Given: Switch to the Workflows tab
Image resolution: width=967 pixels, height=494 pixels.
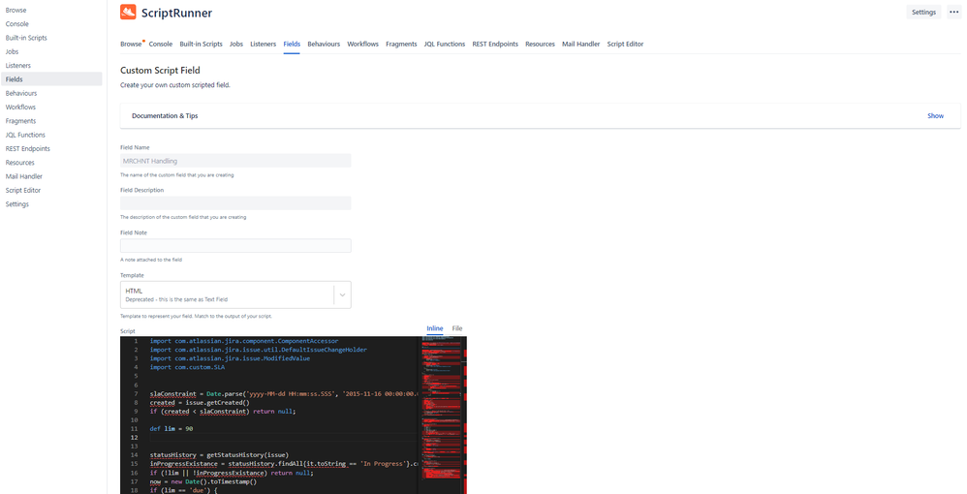Looking at the screenshot, I should [362, 44].
